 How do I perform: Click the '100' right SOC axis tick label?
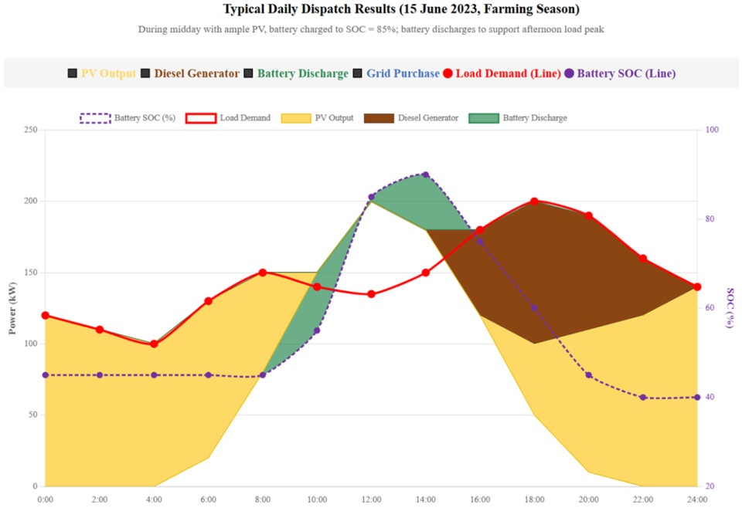pos(712,130)
